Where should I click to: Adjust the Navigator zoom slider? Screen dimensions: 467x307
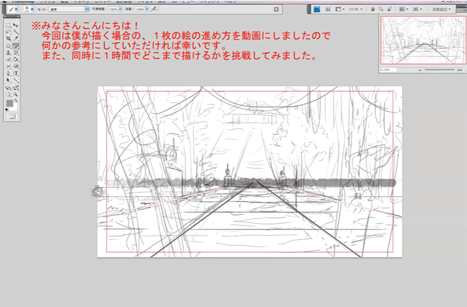point(437,70)
